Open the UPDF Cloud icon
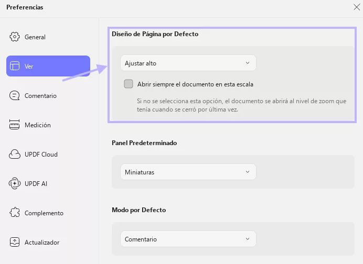Viewport: 363px width, 264px height. [x=15, y=154]
